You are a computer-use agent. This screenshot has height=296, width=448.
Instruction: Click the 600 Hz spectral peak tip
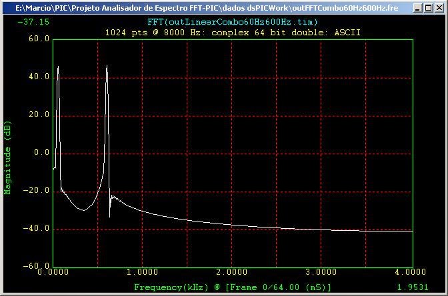[107, 66]
